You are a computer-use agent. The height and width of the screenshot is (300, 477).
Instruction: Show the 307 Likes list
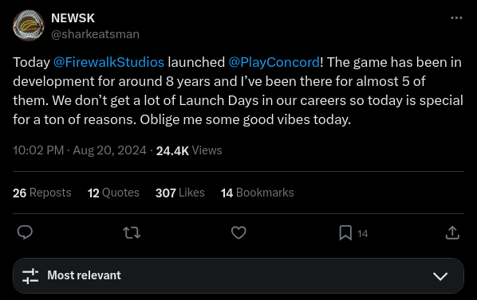click(180, 193)
